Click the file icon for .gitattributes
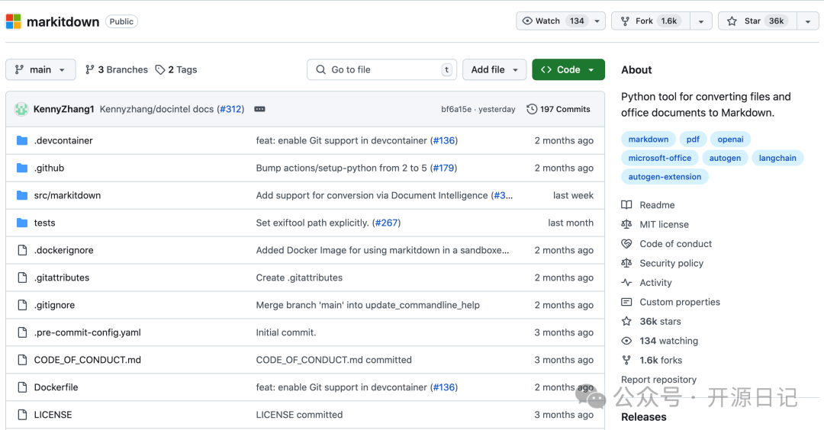Screen dimensions: 824x430 (x=22, y=278)
